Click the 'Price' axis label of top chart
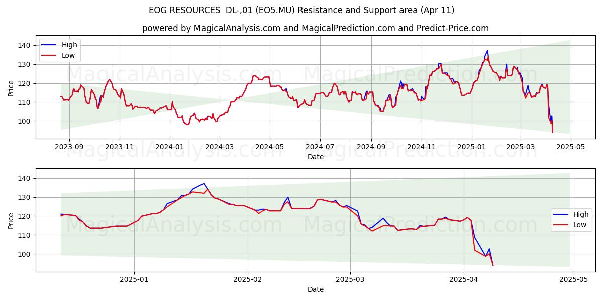This screenshot has height=301, width=603. click(x=11, y=88)
